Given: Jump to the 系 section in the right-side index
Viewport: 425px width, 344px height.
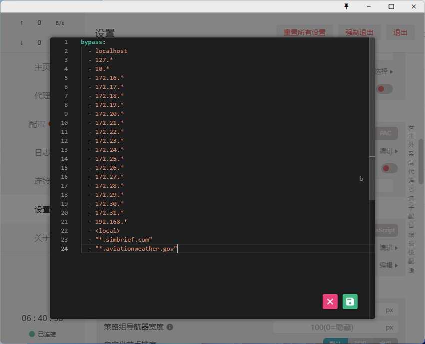Looking at the screenshot, I should (411, 154).
